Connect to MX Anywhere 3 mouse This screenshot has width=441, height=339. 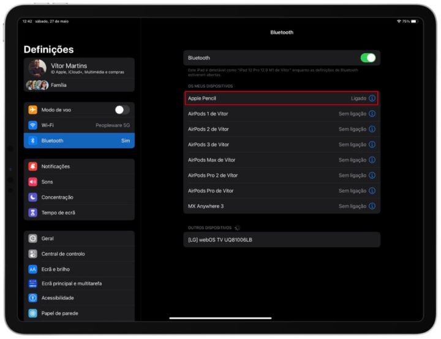[282, 206]
